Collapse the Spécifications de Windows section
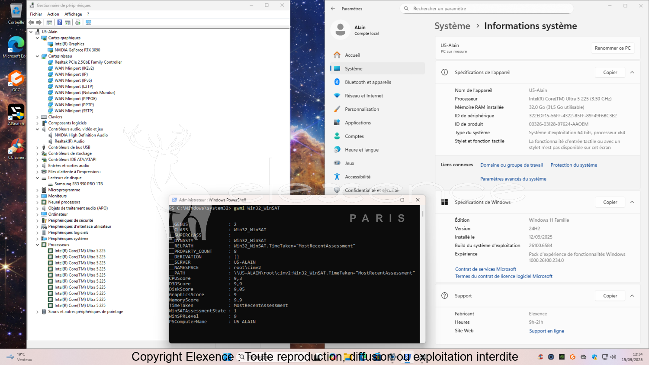649x365 pixels. click(632, 202)
